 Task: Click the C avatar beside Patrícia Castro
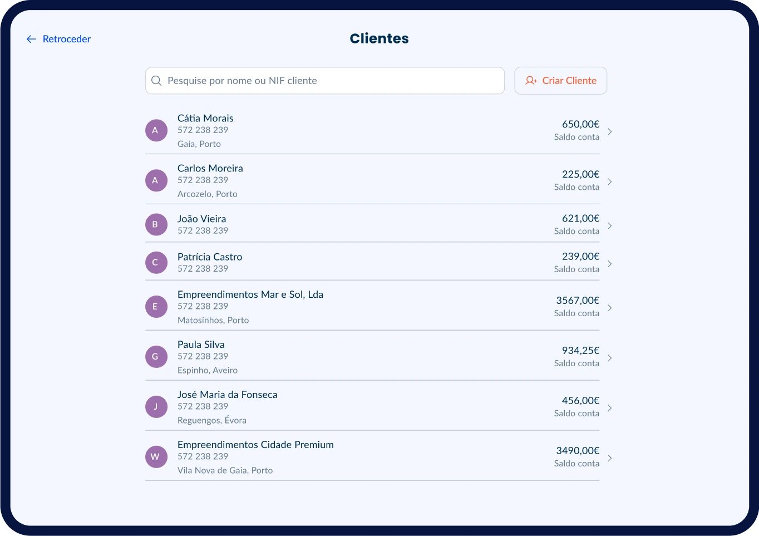click(x=156, y=263)
